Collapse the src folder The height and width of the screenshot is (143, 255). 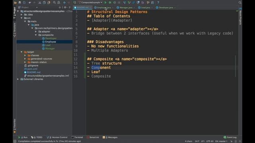point(22,18)
